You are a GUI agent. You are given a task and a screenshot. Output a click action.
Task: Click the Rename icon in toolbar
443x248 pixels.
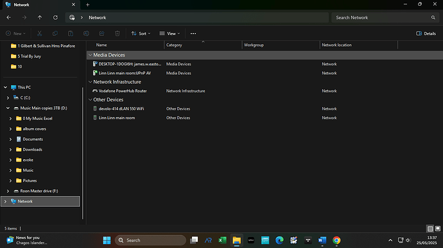click(x=86, y=33)
